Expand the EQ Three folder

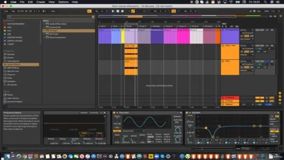tap(44, 34)
